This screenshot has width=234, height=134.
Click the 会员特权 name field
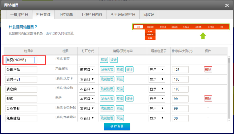(21, 109)
